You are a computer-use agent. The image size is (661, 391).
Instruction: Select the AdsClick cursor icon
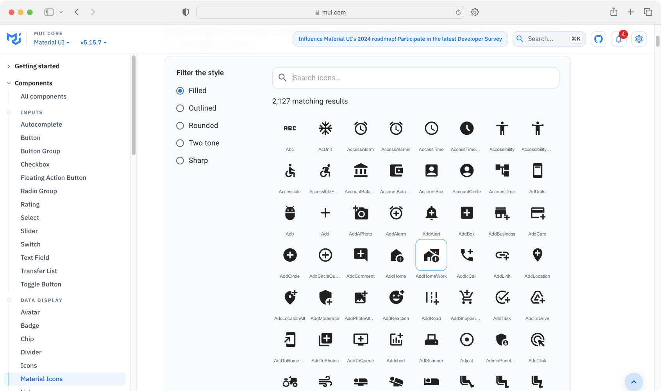coord(538,340)
